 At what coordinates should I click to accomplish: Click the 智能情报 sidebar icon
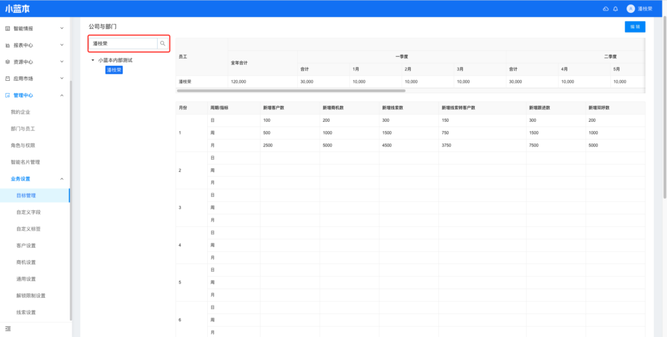8,29
